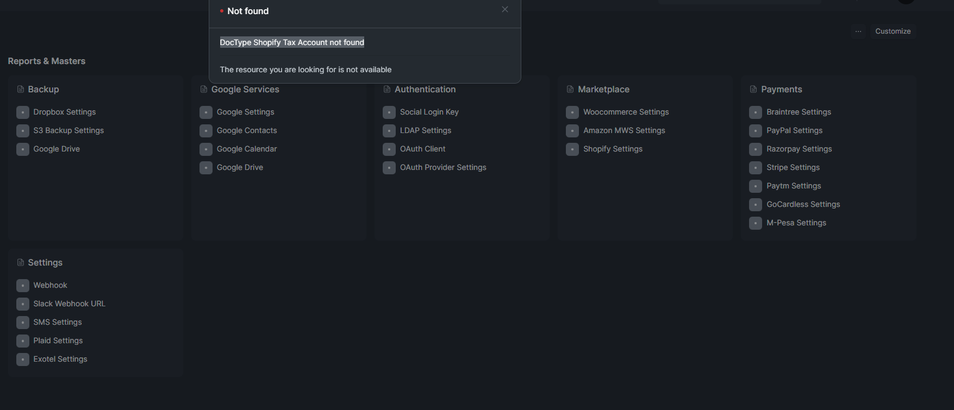954x410 pixels.
Task: Click the Payments section document icon
Action: 753,89
